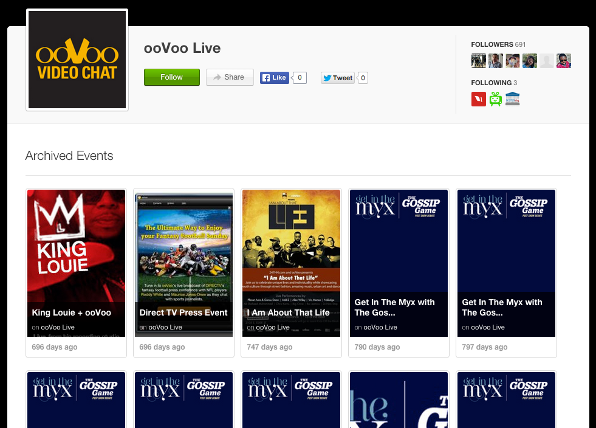Open the first follower avatar in Followers row
Image resolution: width=596 pixels, height=428 pixels.
point(479,61)
